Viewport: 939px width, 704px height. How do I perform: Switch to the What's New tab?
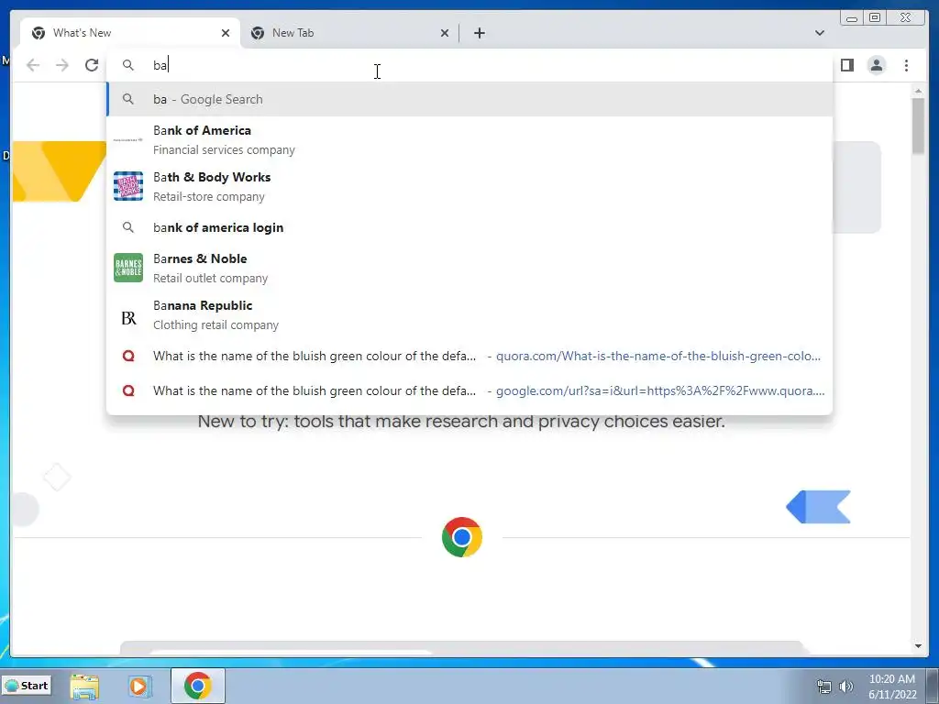click(130, 33)
